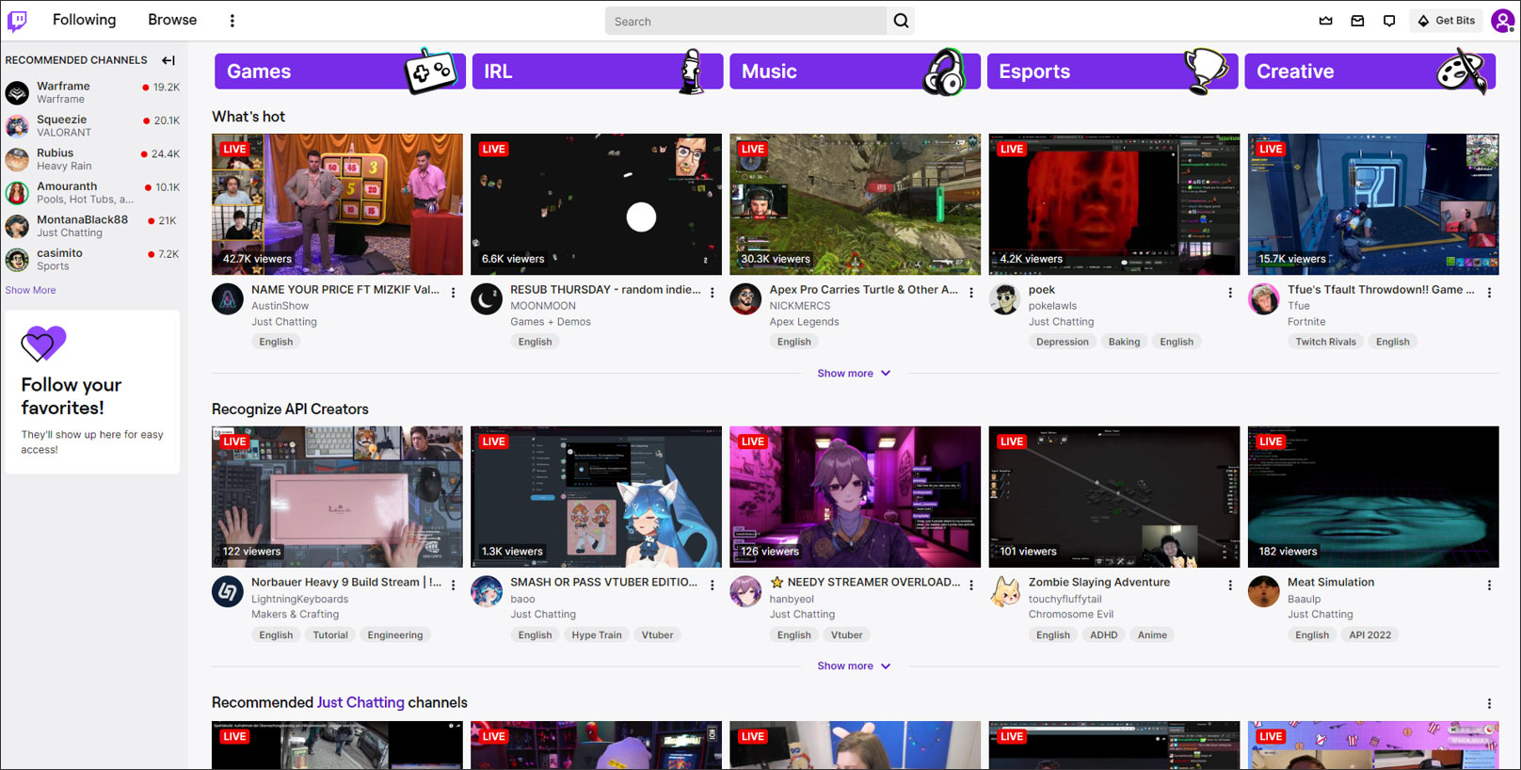Open Prime Loot crown icon
Image resolution: width=1521 pixels, height=770 pixels.
point(1325,21)
